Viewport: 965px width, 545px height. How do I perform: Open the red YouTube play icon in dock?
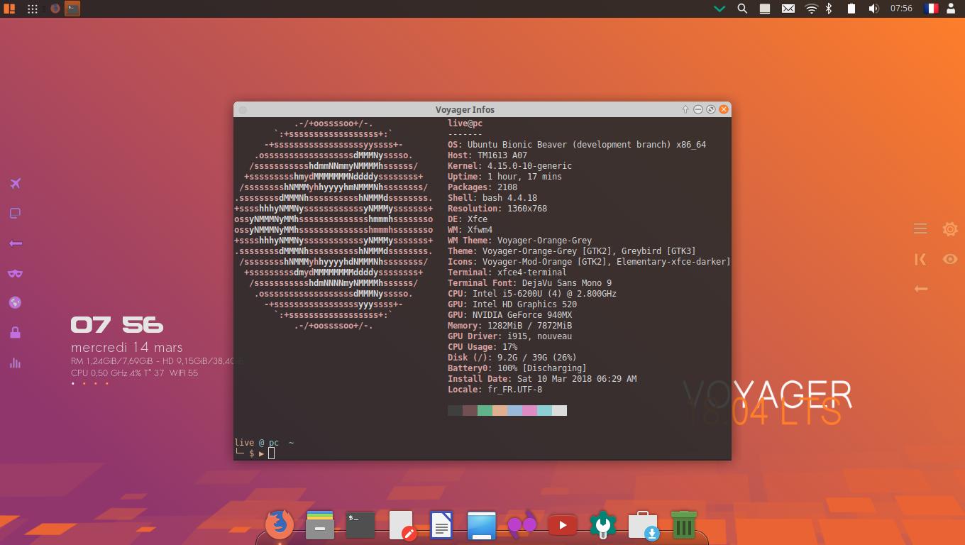pyautogui.click(x=563, y=525)
